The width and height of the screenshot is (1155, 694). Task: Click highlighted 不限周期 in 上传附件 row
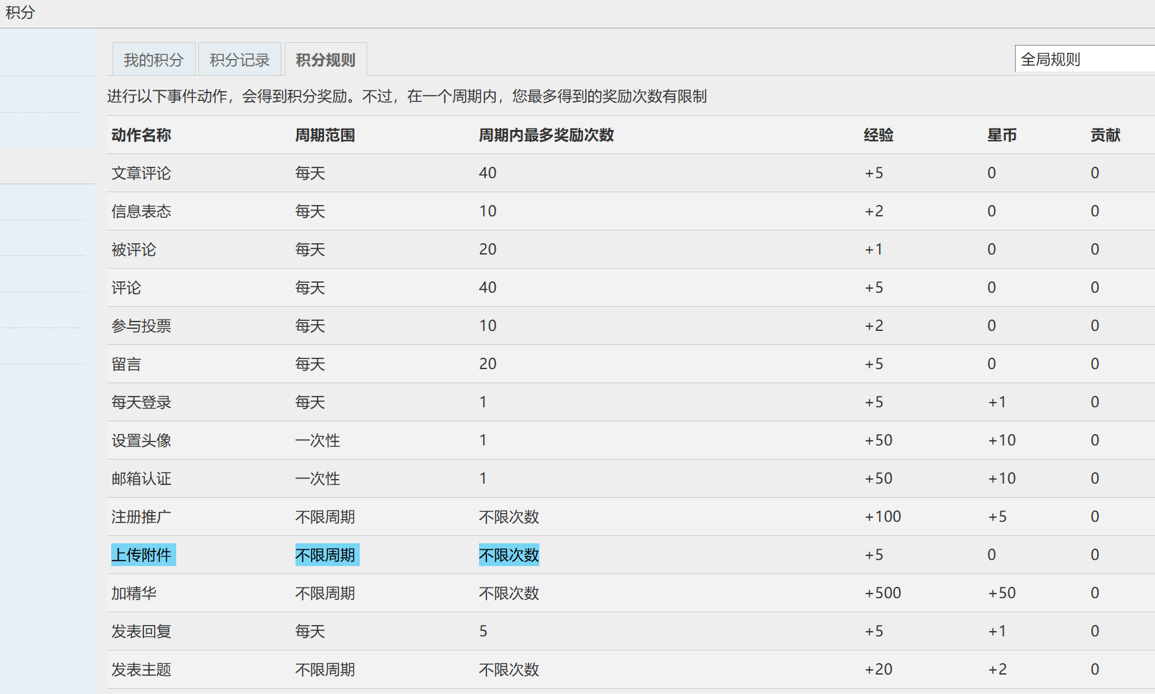pos(327,555)
